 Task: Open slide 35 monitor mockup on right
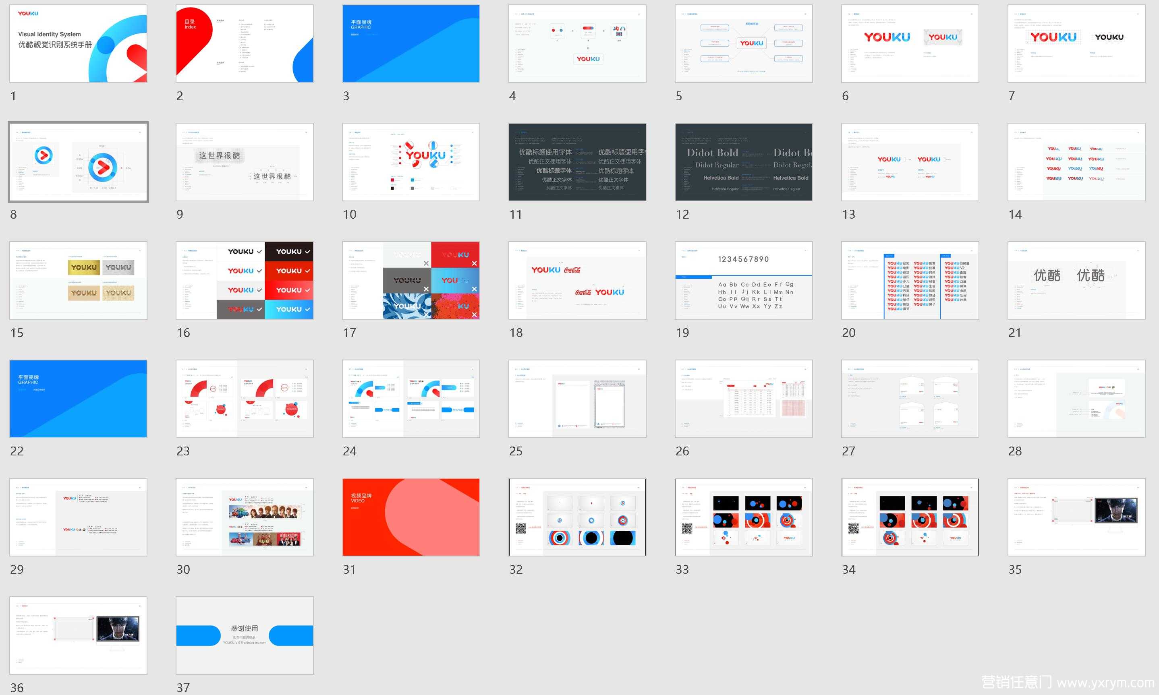coord(1076,517)
